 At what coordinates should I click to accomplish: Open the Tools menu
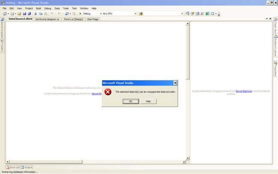(65, 8)
